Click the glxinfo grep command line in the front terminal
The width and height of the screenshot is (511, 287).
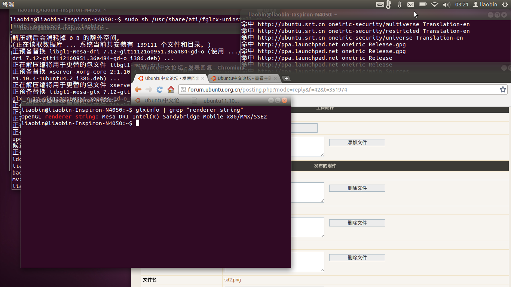(132, 110)
